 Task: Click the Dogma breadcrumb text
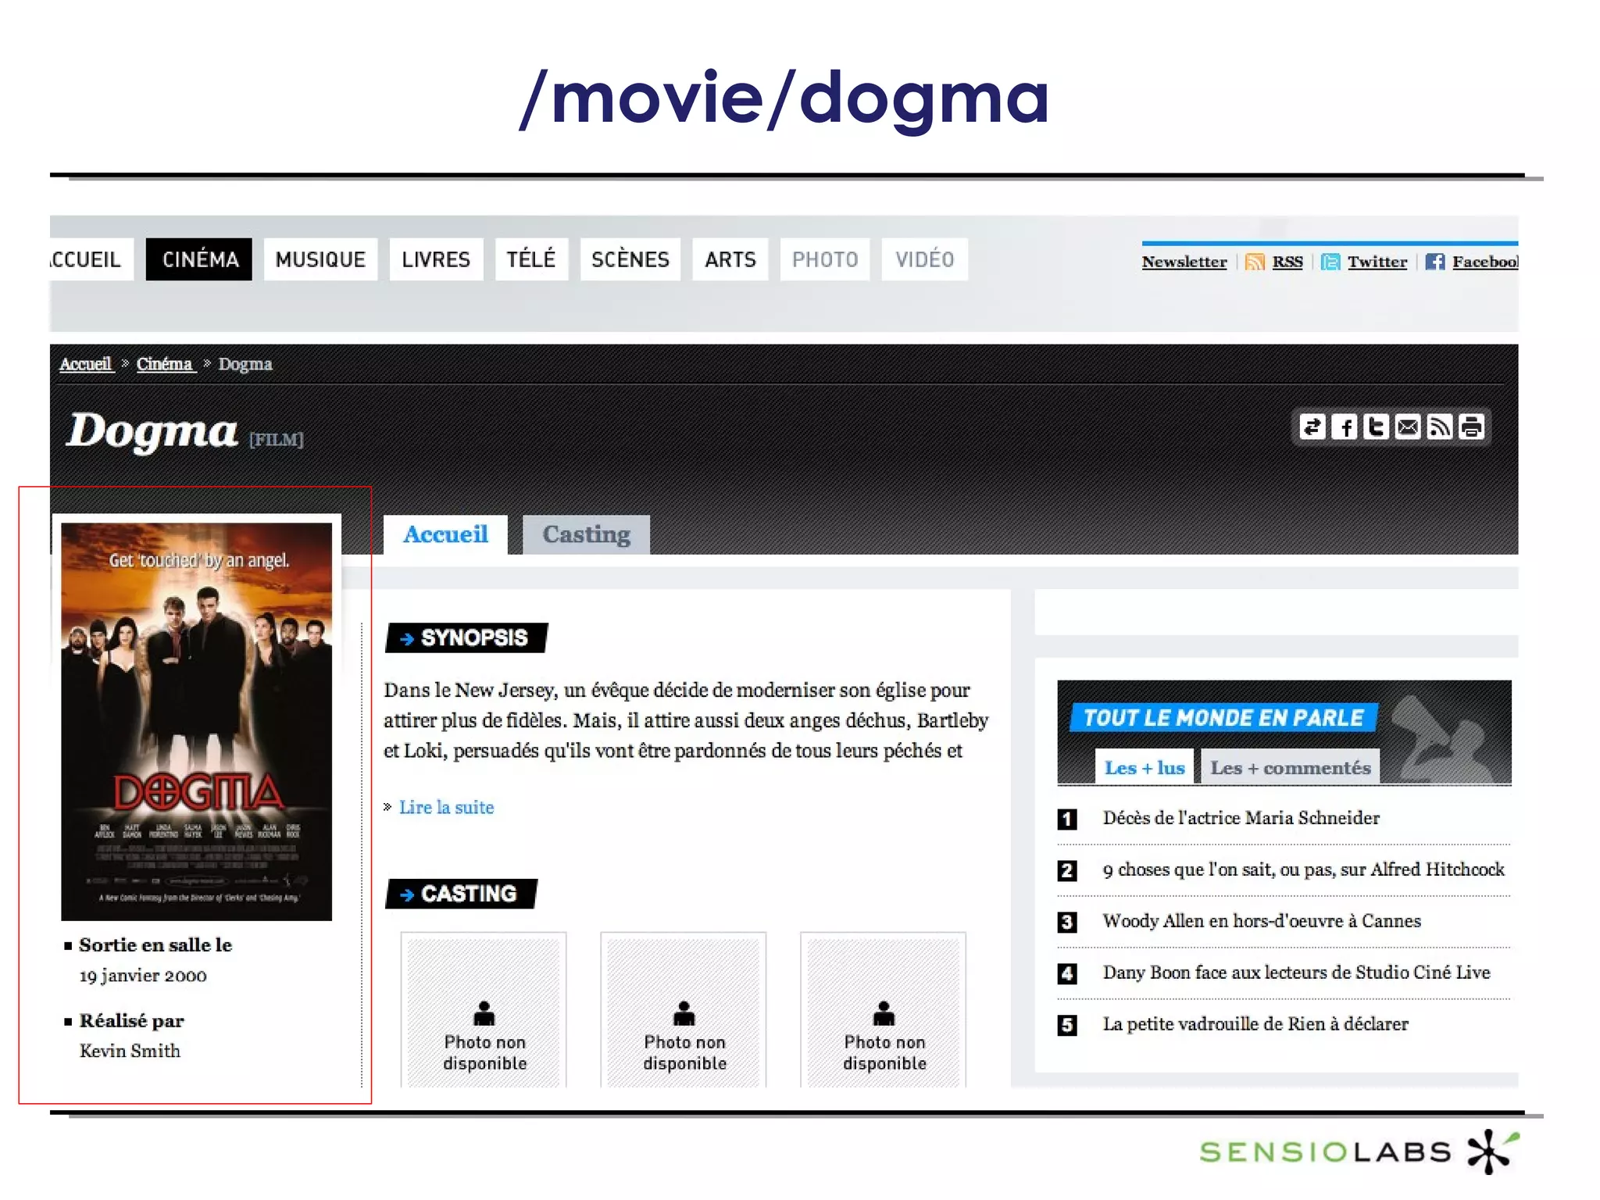245,364
